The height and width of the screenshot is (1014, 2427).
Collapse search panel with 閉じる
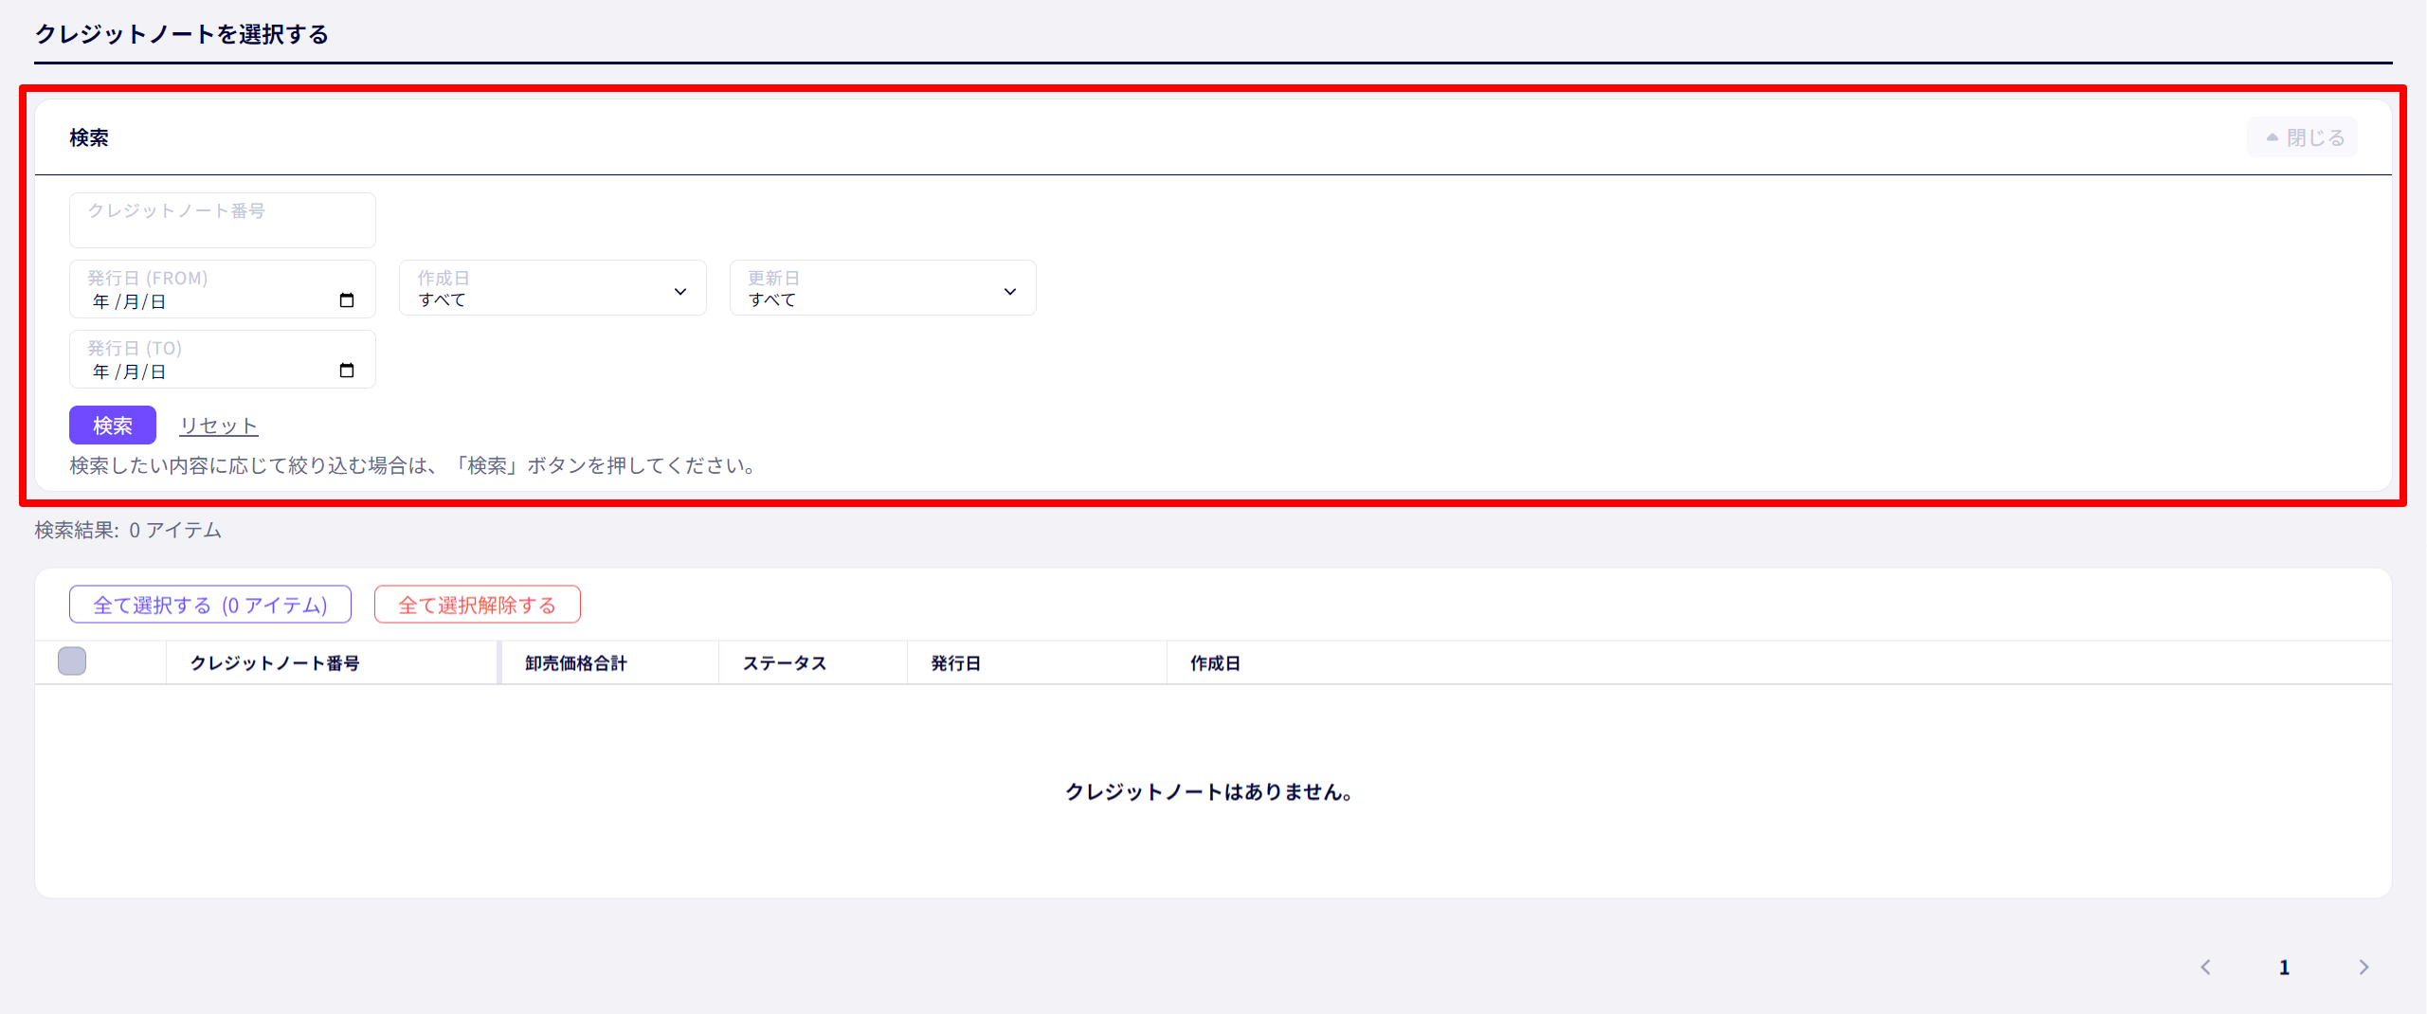pyautogui.click(x=2302, y=137)
